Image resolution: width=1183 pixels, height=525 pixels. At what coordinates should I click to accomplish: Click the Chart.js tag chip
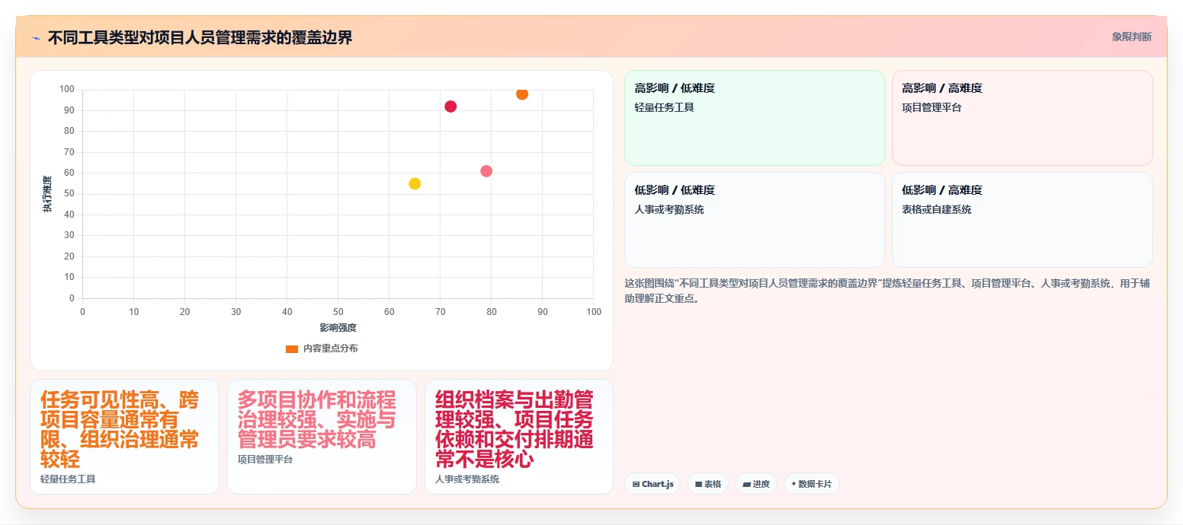652,484
